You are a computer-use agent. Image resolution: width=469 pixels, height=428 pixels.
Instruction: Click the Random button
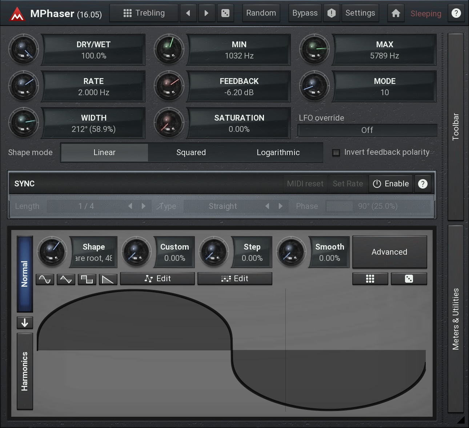pos(261,13)
